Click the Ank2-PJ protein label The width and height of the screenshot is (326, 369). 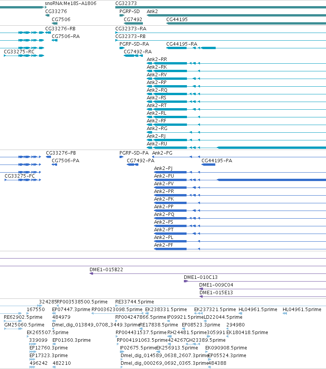click(163, 168)
